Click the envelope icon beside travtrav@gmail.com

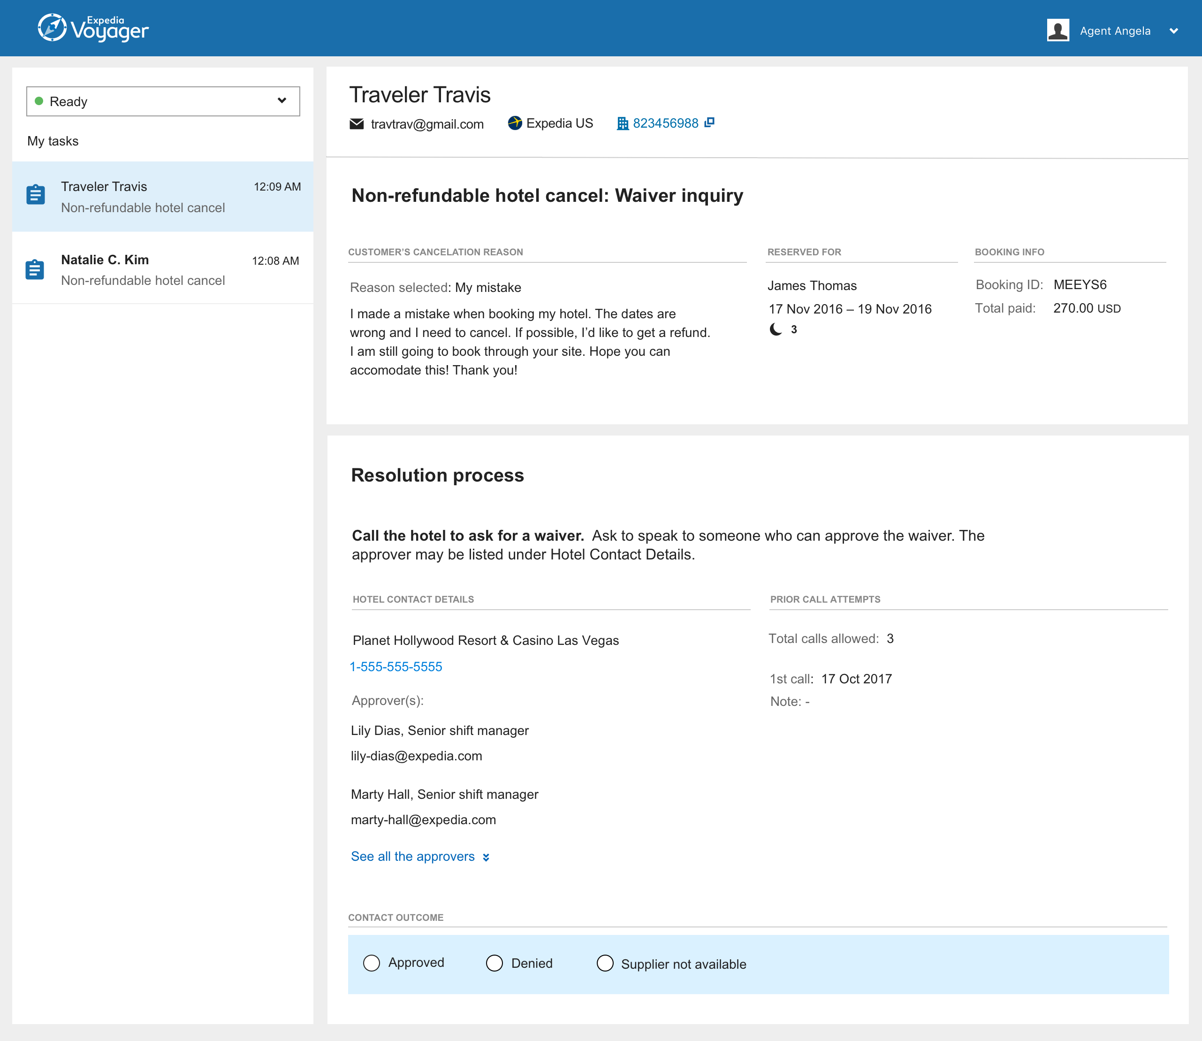(357, 124)
